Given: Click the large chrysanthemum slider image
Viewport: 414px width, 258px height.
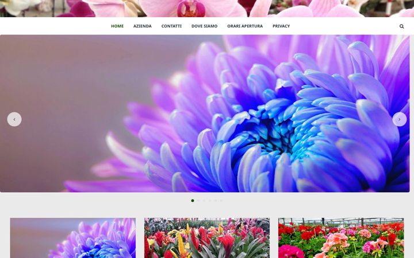Looking at the screenshot, I should (205, 114).
